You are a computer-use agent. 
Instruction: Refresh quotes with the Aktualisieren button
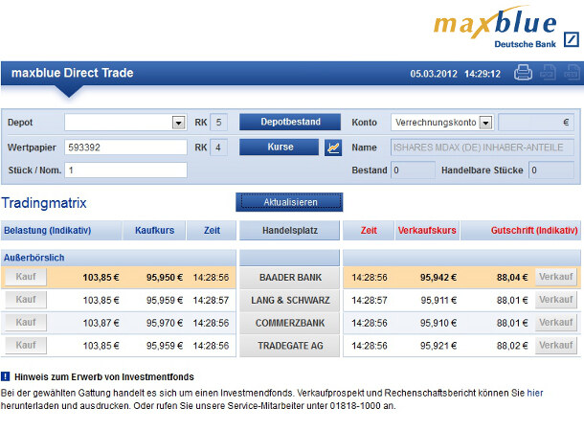289,202
